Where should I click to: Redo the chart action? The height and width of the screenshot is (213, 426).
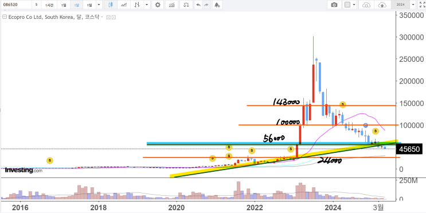click(206, 5)
